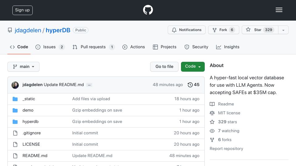
Task: Open the hyperDB repository link
Action: click(58, 30)
